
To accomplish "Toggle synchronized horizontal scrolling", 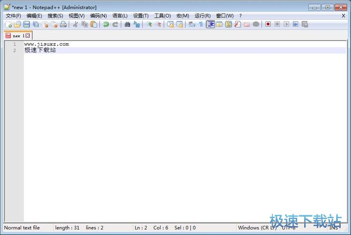I will (x=180, y=24).
